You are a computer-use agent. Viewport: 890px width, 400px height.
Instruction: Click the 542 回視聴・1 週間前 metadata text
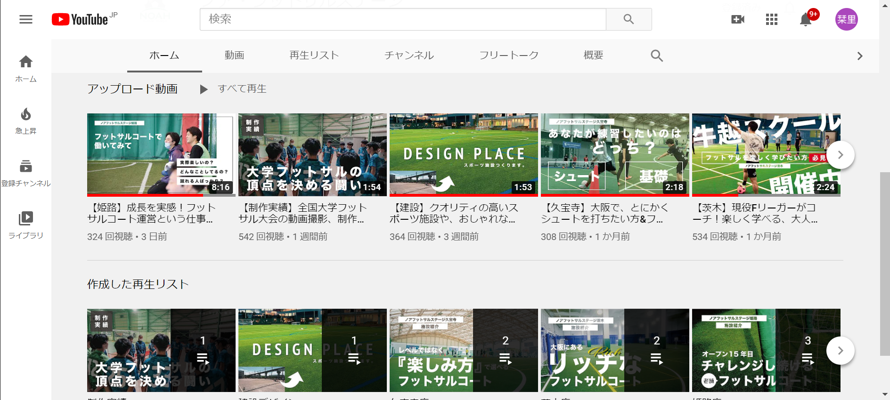click(283, 237)
